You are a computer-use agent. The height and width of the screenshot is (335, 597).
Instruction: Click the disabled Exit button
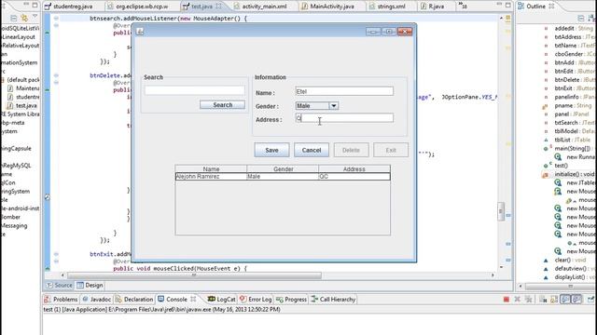[x=391, y=150]
